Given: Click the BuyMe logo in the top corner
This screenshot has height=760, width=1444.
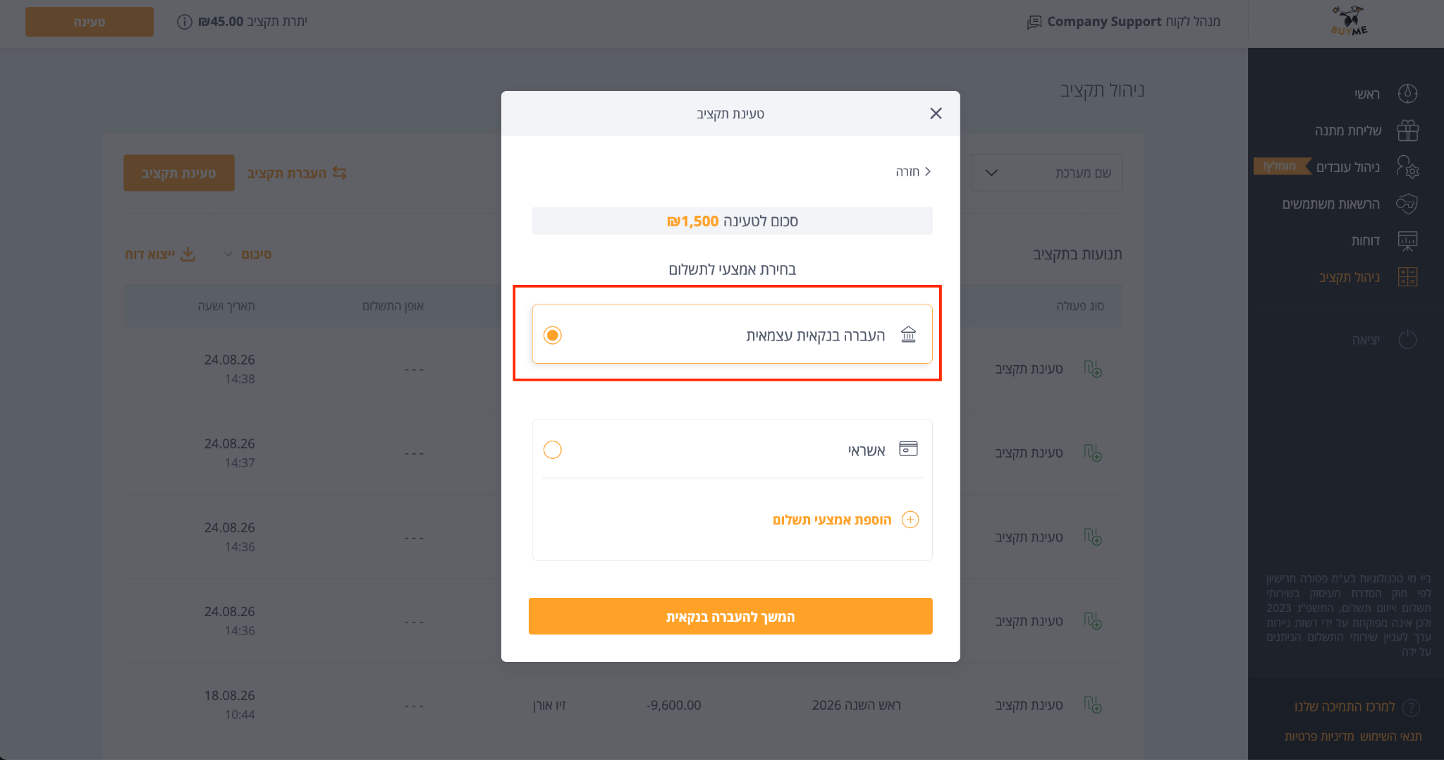Looking at the screenshot, I should point(1349,21).
